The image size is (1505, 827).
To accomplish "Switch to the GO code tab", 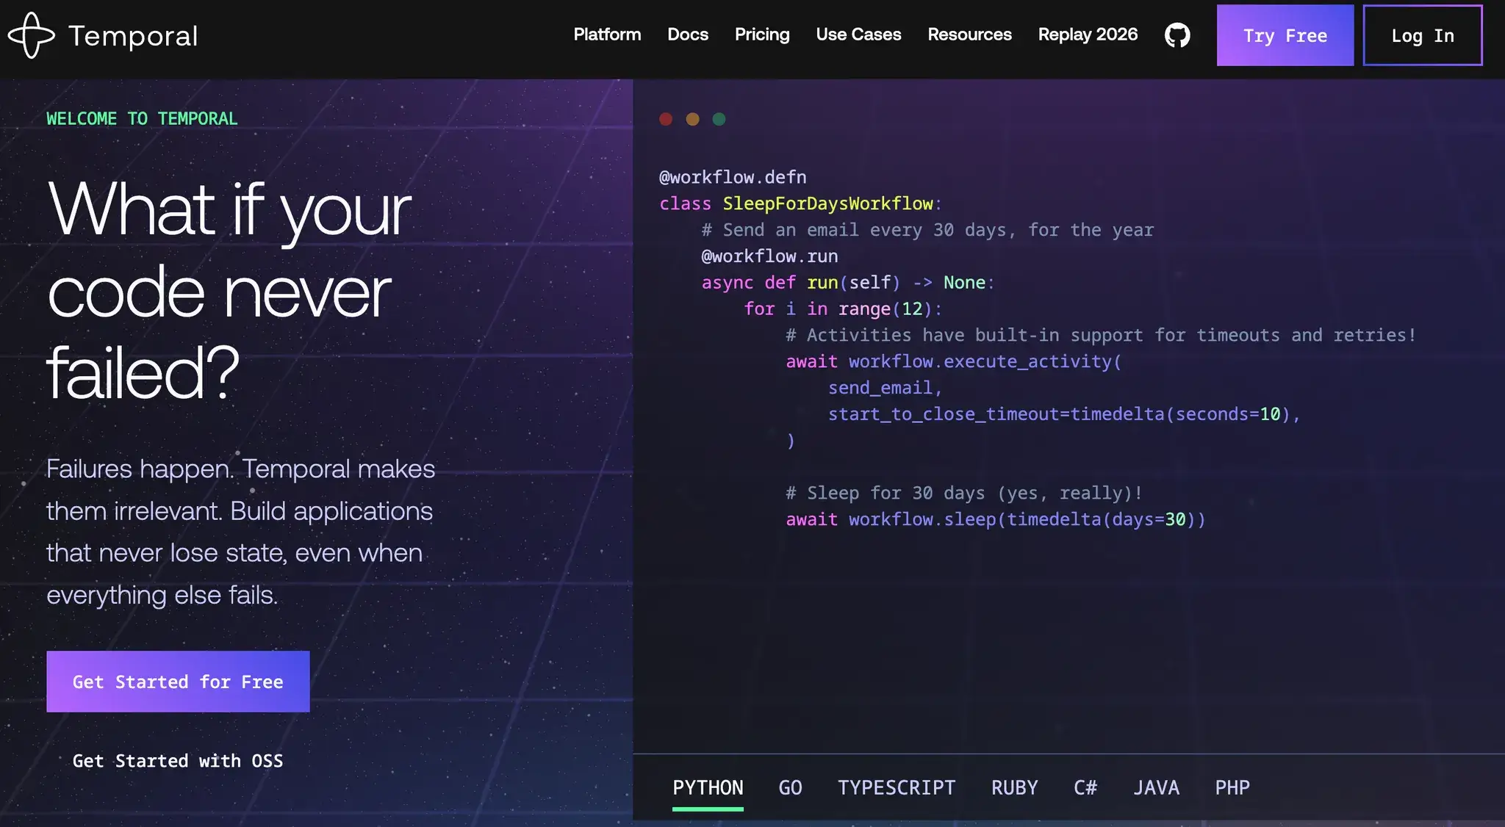I will point(790,787).
